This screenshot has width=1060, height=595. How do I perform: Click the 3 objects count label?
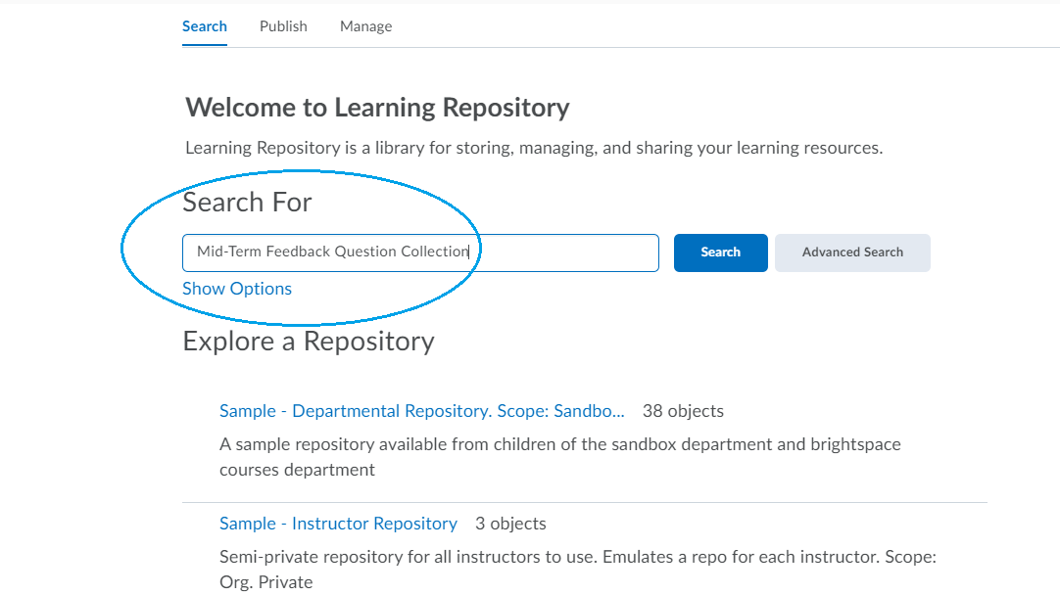point(510,524)
